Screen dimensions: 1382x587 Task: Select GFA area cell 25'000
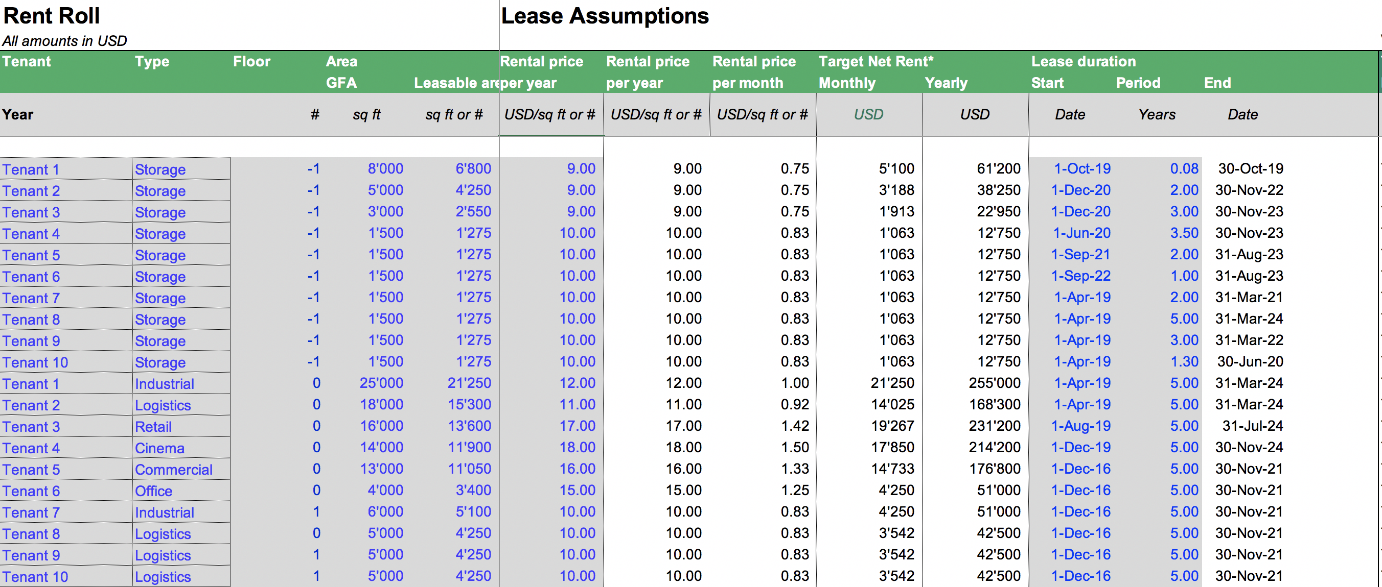tap(381, 383)
